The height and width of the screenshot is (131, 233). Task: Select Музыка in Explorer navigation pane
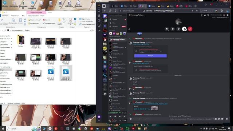click(x=3, y=82)
